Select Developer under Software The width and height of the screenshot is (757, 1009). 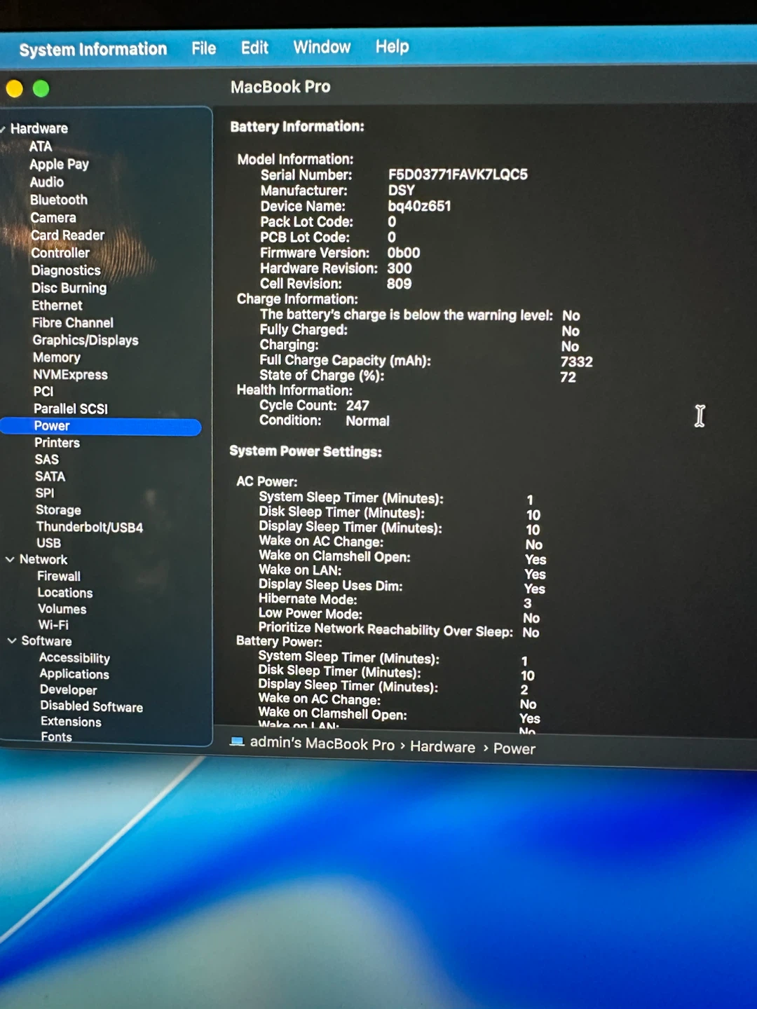point(68,690)
